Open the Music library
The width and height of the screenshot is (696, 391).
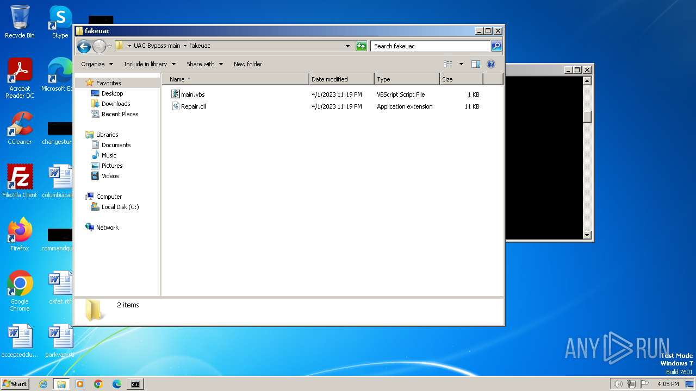[109, 155]
